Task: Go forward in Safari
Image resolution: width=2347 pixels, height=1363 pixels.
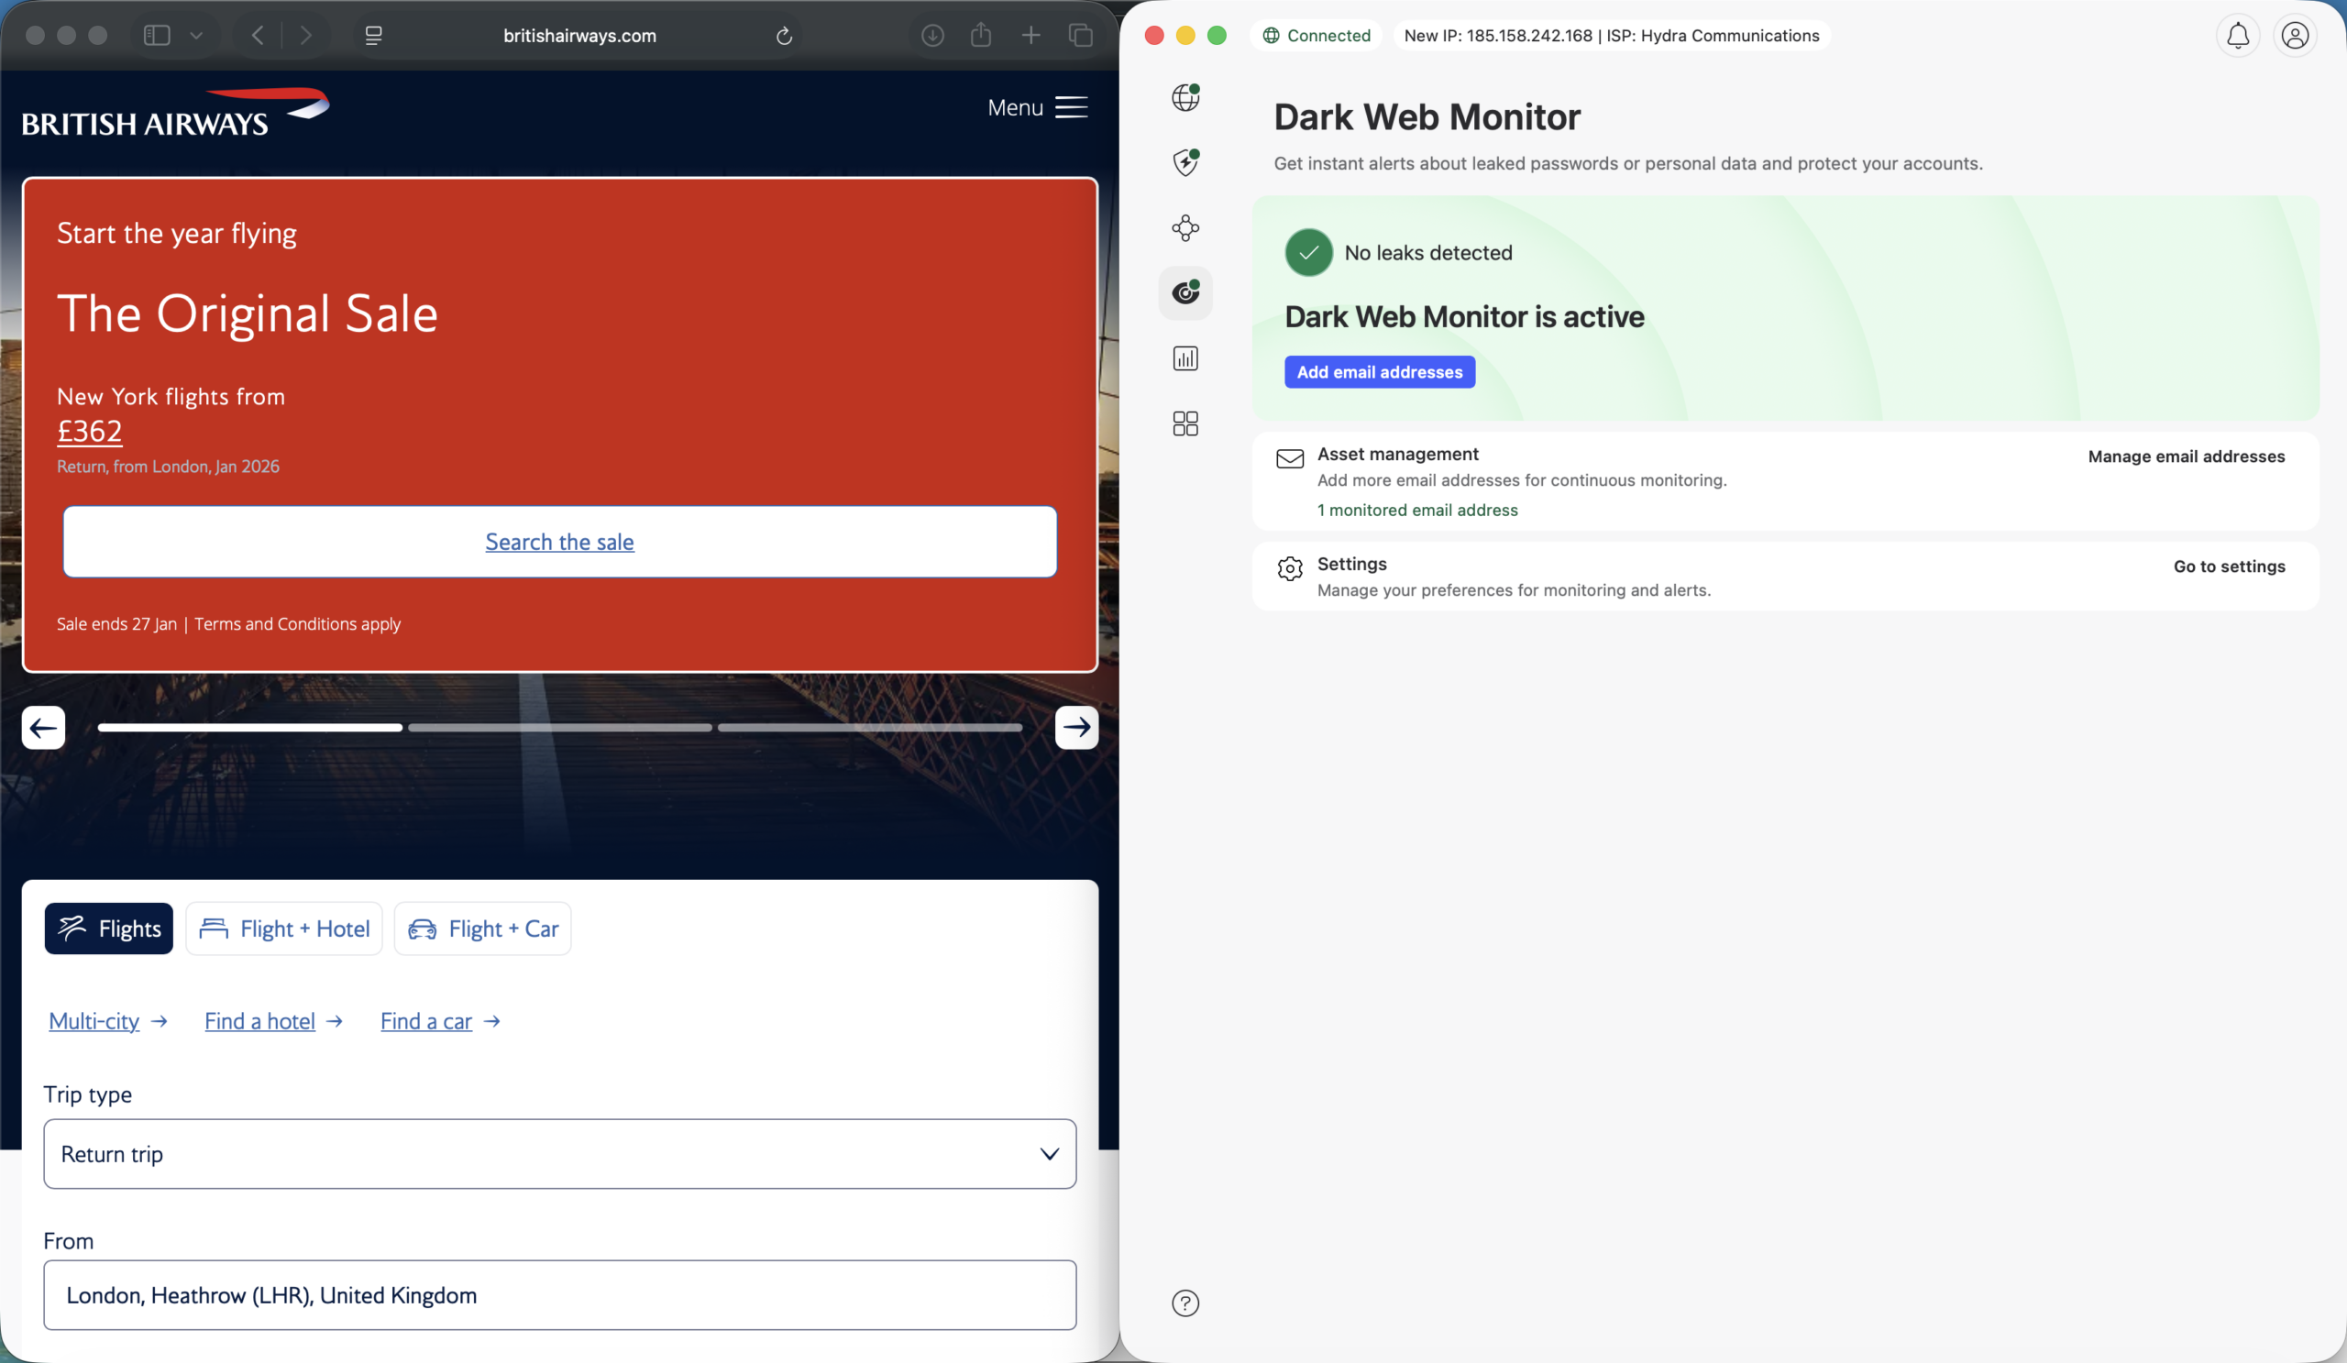Action: click(305, 36)
